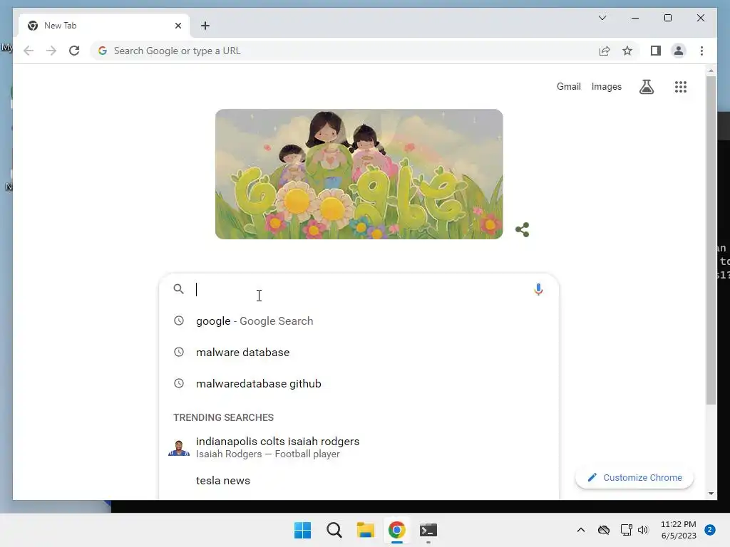Open the notification badge showing 2
Image resolution: width=730 pixels, height=547 pixels.
tap(710, 530)
